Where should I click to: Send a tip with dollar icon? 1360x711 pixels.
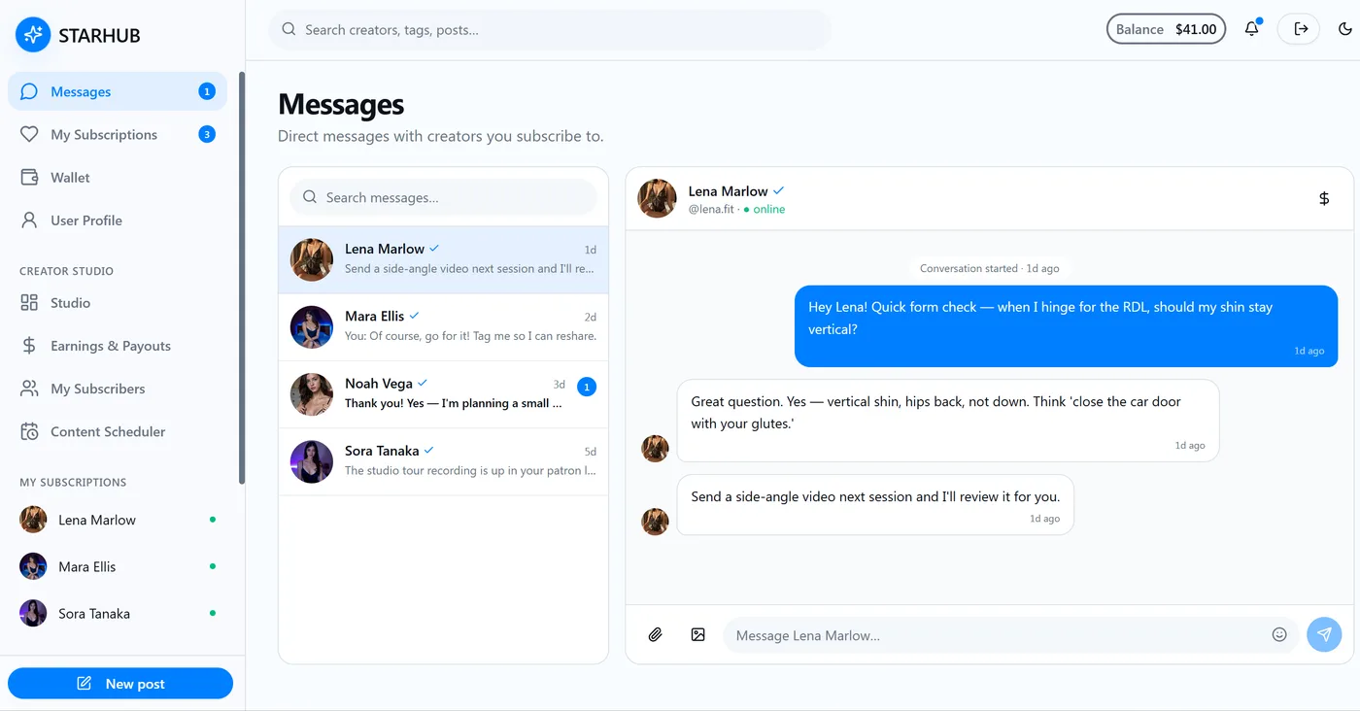(x=1324, y=198)
